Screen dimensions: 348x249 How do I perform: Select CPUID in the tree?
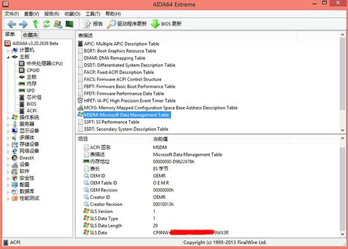(x=33, y=70)
